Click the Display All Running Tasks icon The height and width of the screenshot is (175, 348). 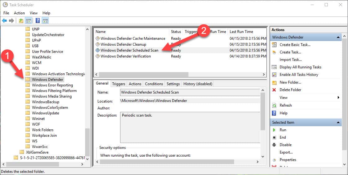point(274,67)
